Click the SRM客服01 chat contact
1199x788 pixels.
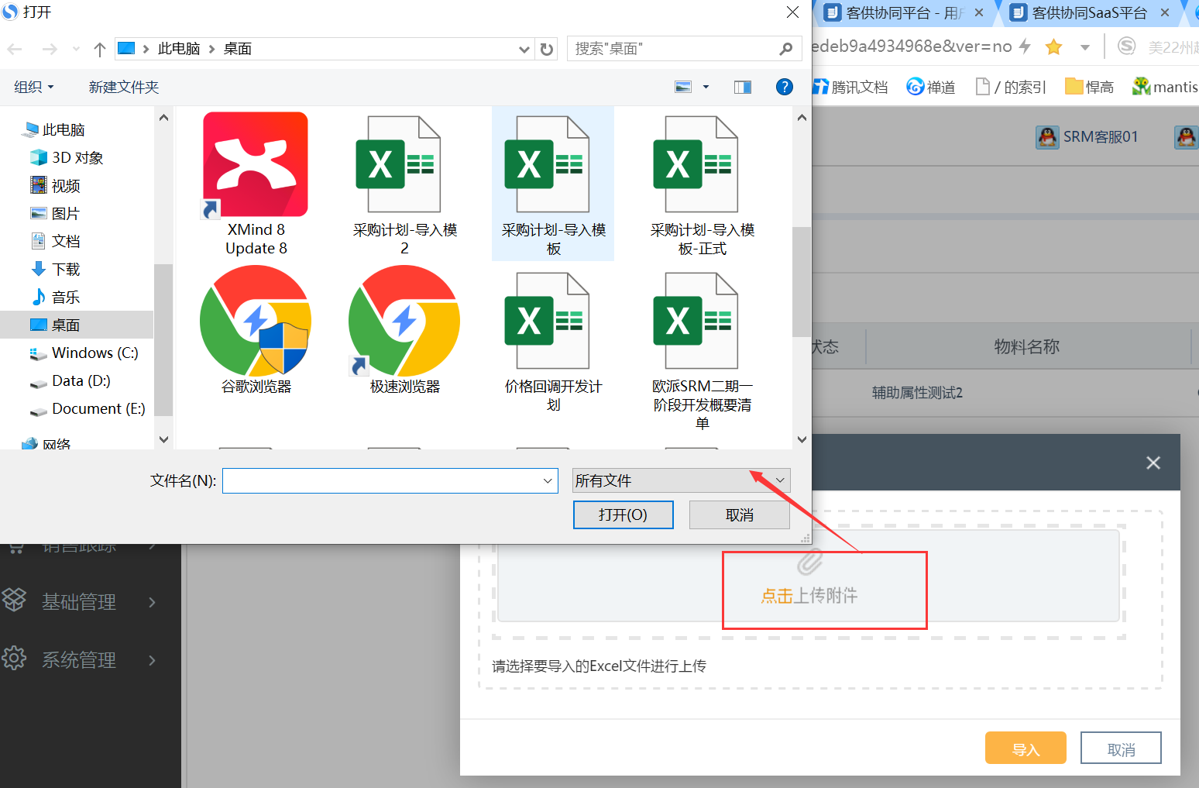1087,137
